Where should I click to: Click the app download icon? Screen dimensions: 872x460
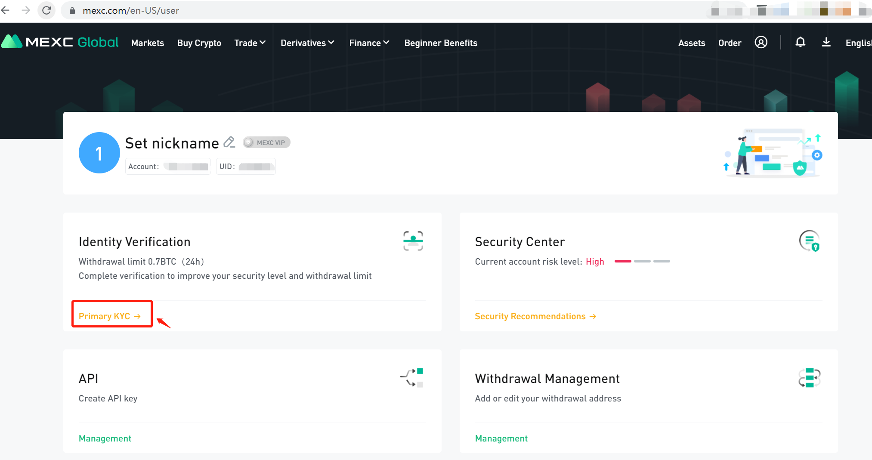point(826,42)
